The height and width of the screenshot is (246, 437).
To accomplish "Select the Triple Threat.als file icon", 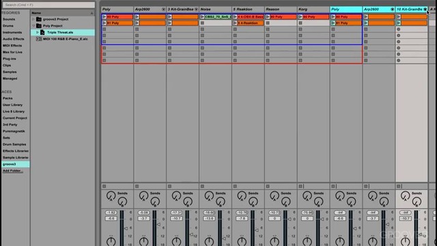I will click(42, 32).
